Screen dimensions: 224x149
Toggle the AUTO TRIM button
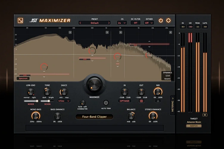[106, 103]
